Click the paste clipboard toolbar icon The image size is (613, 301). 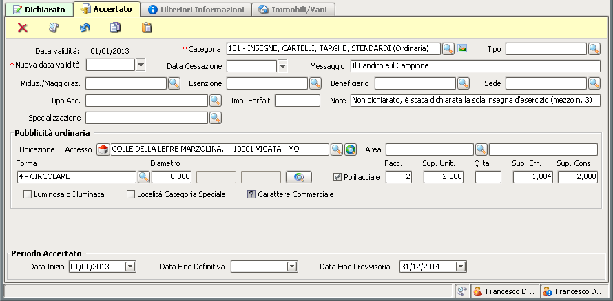tap(147, 28)
